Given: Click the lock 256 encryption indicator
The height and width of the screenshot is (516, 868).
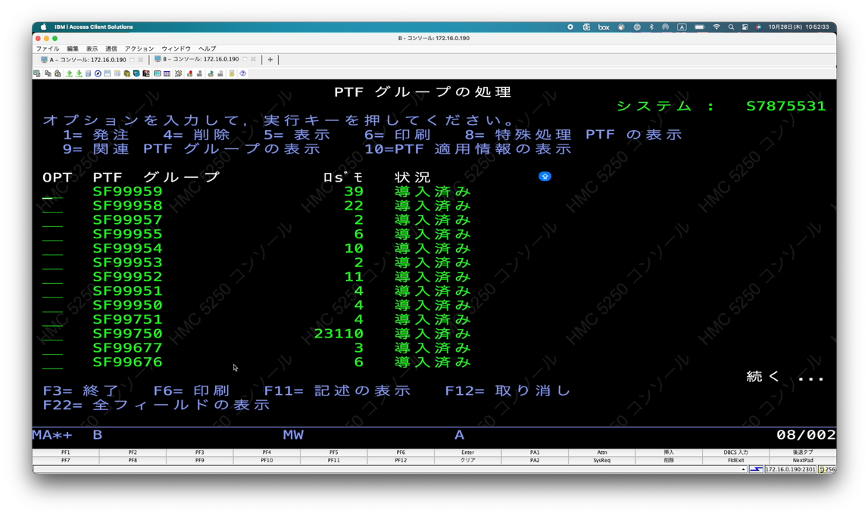Looking at the screenshot, I should pyautogui.click(x=827, y=470).
